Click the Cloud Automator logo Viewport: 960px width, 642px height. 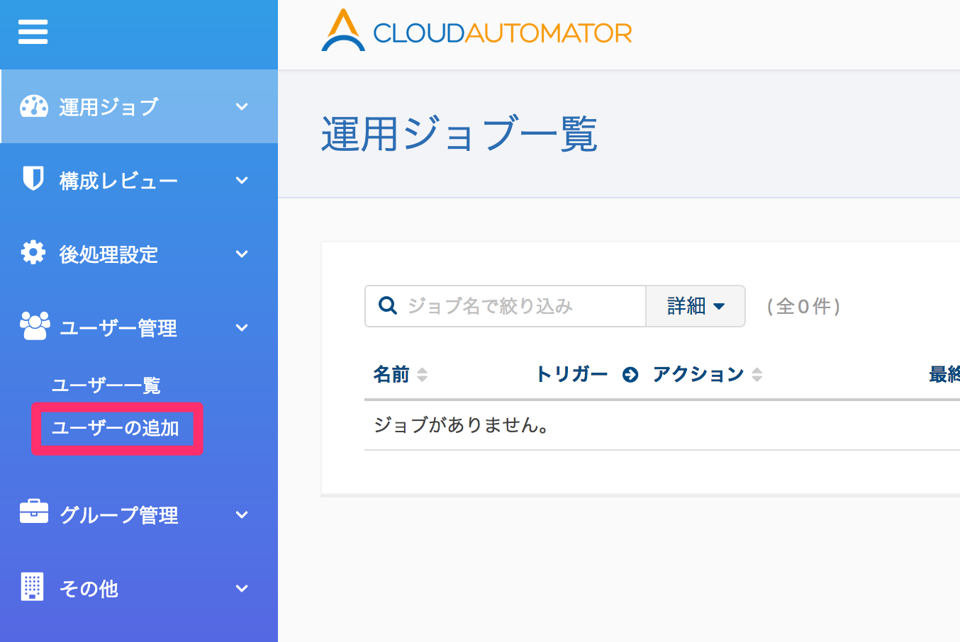[476, 30]
